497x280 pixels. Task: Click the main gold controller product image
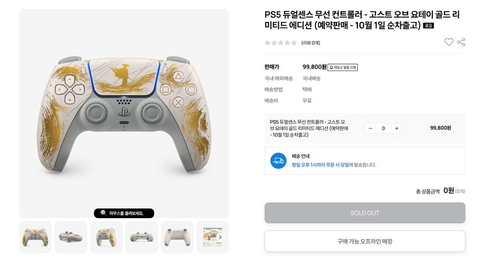(124, 113)
